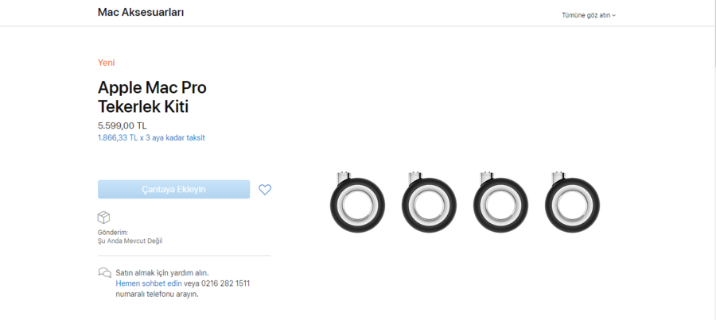Viewport: 716px width, 320px height.
Task: Select the first wheel image
Action: (357, 202)
